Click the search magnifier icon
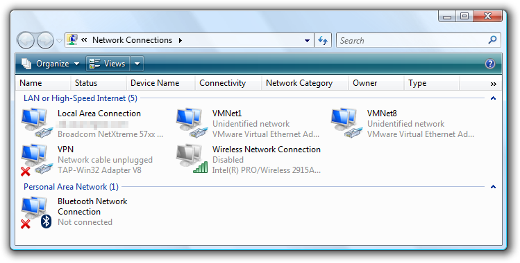This screenshot has width=520, height=263. 492,40
